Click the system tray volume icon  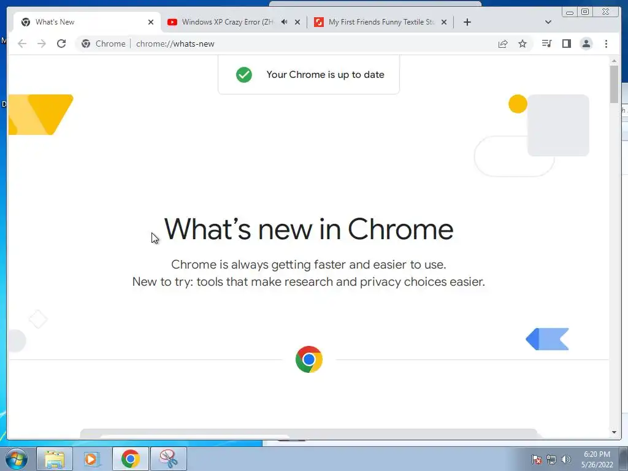(565, 459)
